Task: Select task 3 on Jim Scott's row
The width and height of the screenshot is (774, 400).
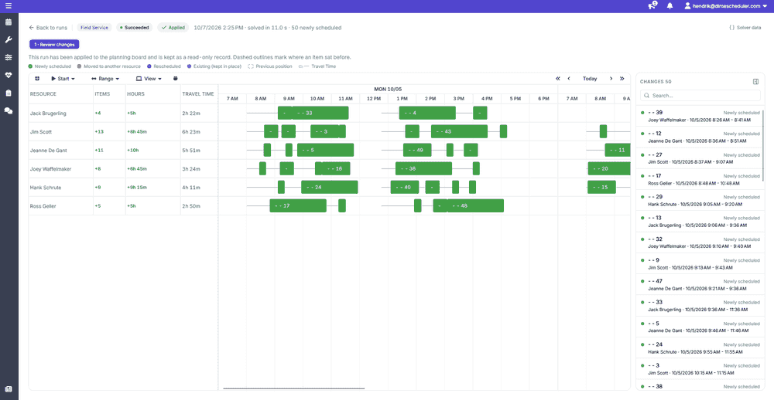Action: 324,131
